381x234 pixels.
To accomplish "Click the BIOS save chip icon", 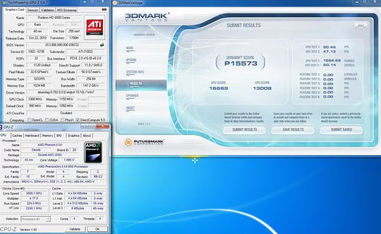I will (x=102, y=45).
